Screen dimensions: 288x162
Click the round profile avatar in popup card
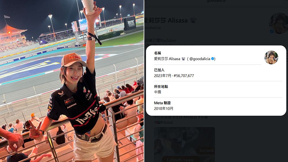tap(271, 57)
